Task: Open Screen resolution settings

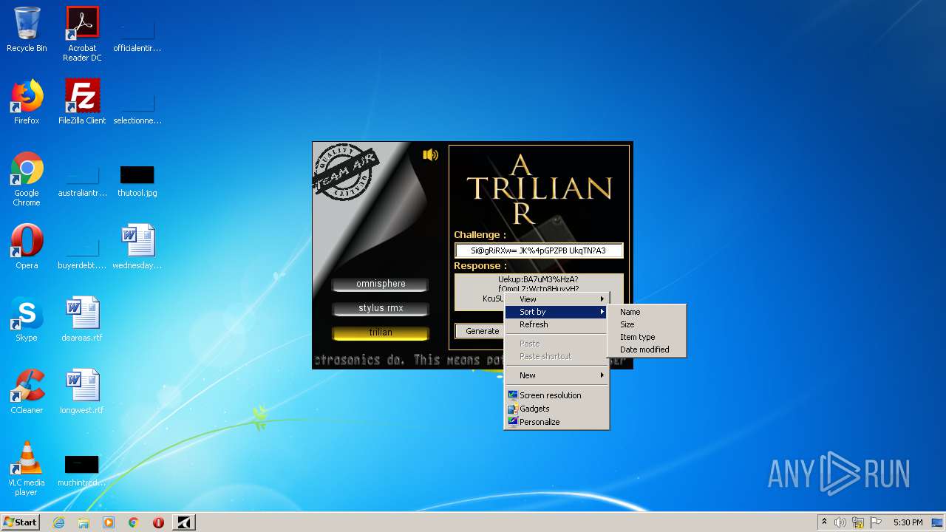Action: [557, 395]
